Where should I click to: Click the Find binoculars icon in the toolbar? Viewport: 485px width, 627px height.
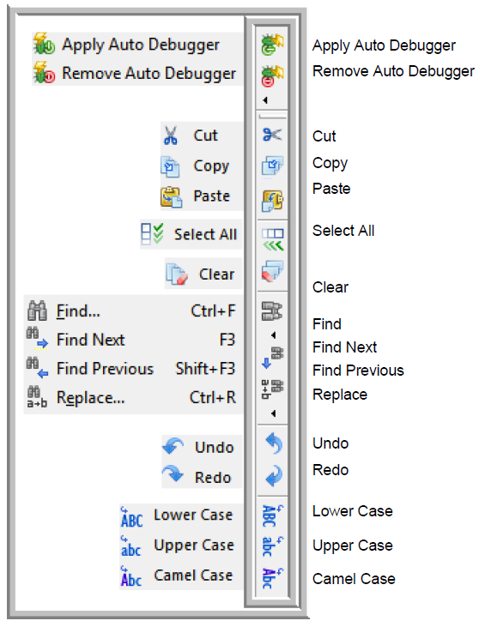[272, 311]
